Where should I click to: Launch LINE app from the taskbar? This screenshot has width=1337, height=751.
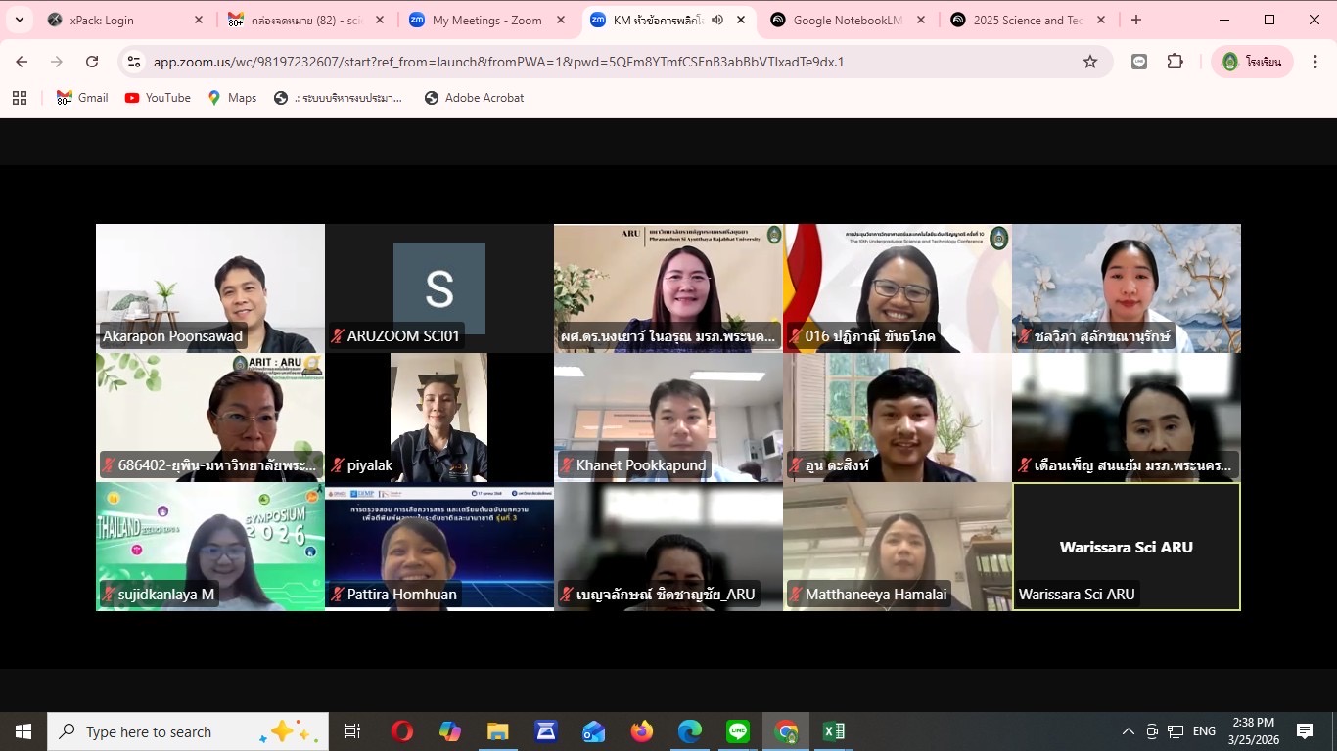[738, 731]
